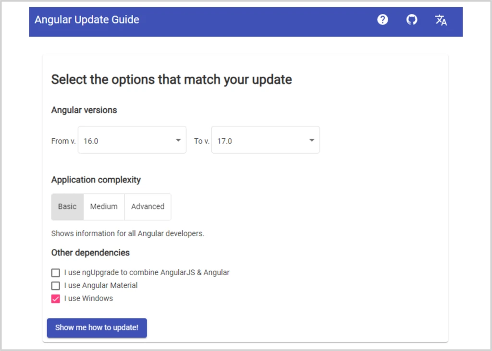The image size is (492, 351).
Task: Select Basic application complexity
Action: click(x=67, y=206)
